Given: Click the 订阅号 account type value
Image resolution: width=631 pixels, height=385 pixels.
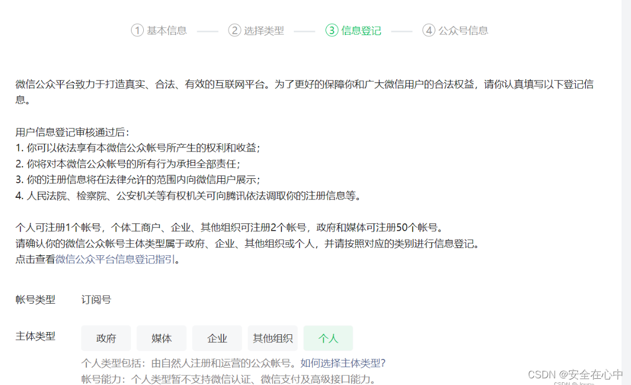Looking at the screenshot, I should tap(96, 300).
